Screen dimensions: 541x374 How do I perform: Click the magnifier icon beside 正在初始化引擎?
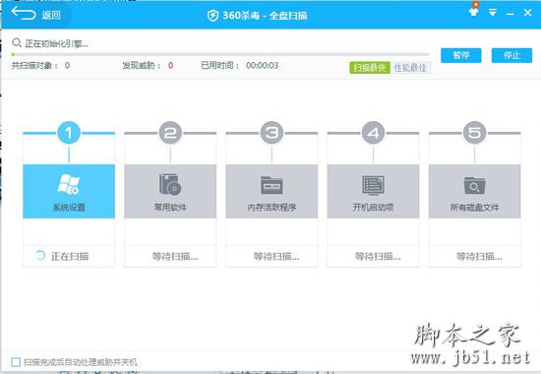point(16,43)
